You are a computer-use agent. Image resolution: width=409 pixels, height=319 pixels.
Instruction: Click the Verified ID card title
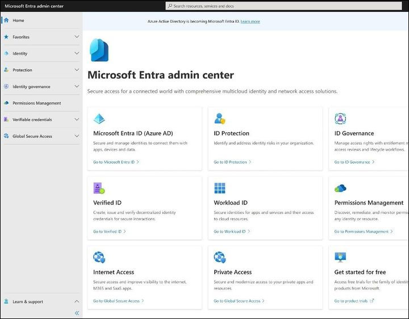click(107, 203)
